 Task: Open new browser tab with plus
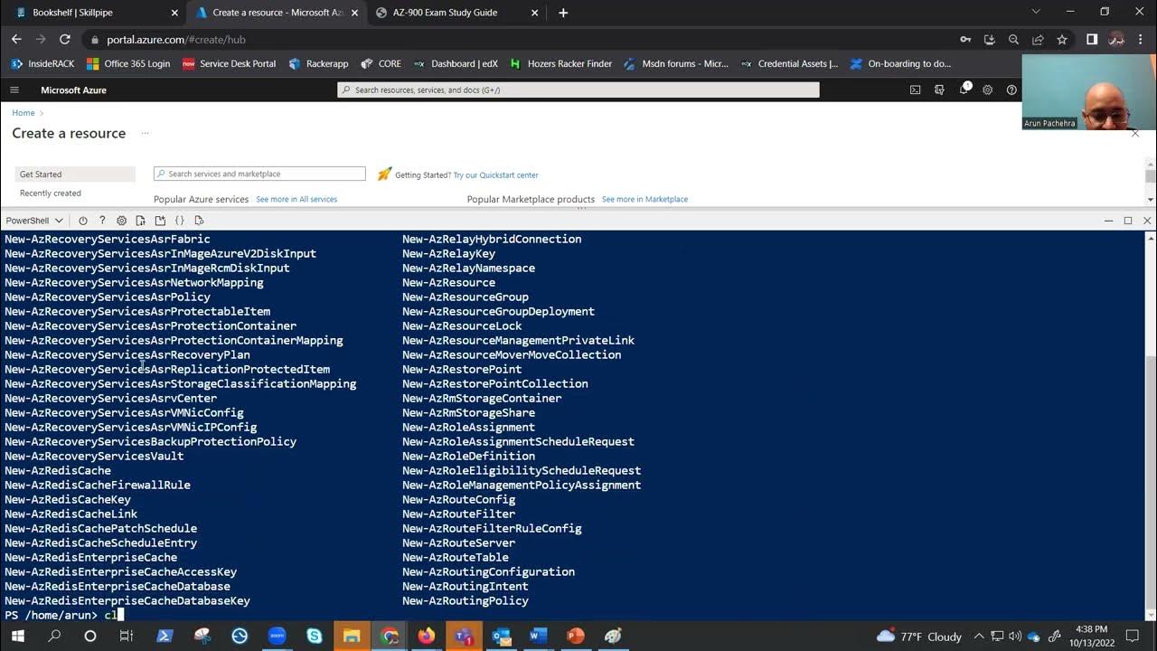tap(563, 13)
